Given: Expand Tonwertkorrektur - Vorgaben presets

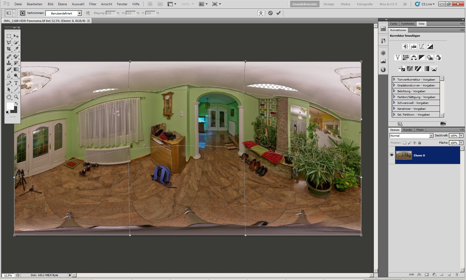Looking at the screenshot, I should coord(394,79).
